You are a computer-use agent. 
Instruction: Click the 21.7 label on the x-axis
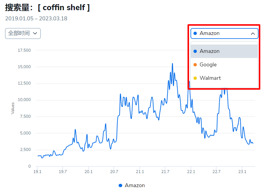pyautogui.click(x=165, y=172)
